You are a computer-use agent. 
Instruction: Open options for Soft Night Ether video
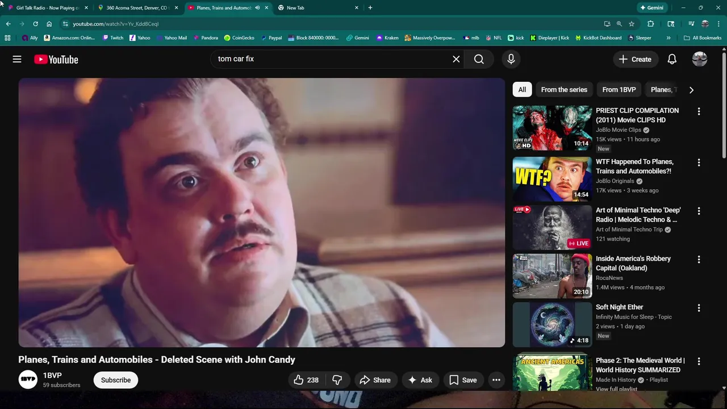pyautogui.click(x=699, y=308)
